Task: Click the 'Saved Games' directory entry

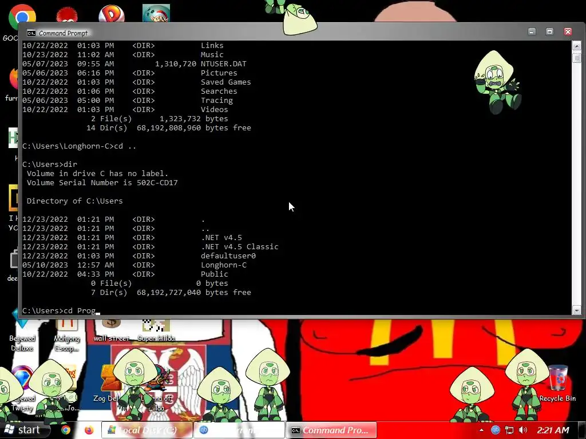Action: coord(225,82)
